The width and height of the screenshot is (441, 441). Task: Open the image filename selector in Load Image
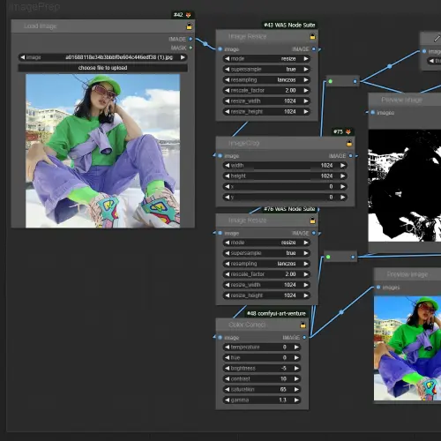(102, 57)
